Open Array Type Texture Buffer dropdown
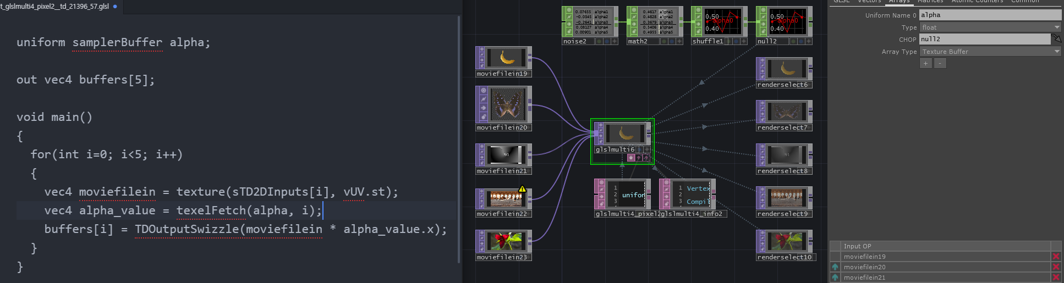This screenshot has width=1064, height=283. [990, 51]
